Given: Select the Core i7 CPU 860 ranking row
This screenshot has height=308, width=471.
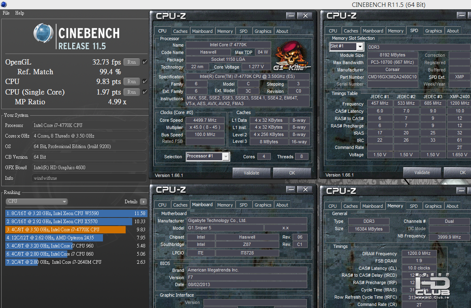Looking at the screenshot, I should [x=75, y=254].
